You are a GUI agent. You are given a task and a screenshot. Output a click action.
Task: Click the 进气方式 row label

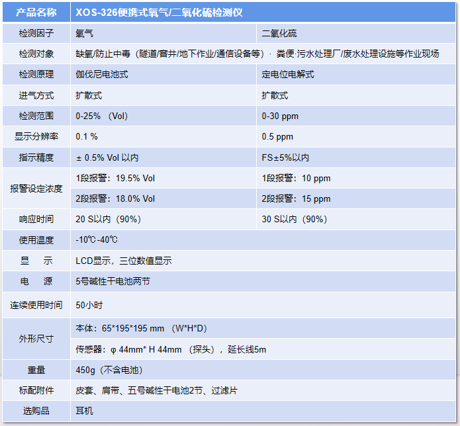[36, 95]
